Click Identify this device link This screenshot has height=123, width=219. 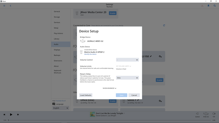tap(90, 54)
